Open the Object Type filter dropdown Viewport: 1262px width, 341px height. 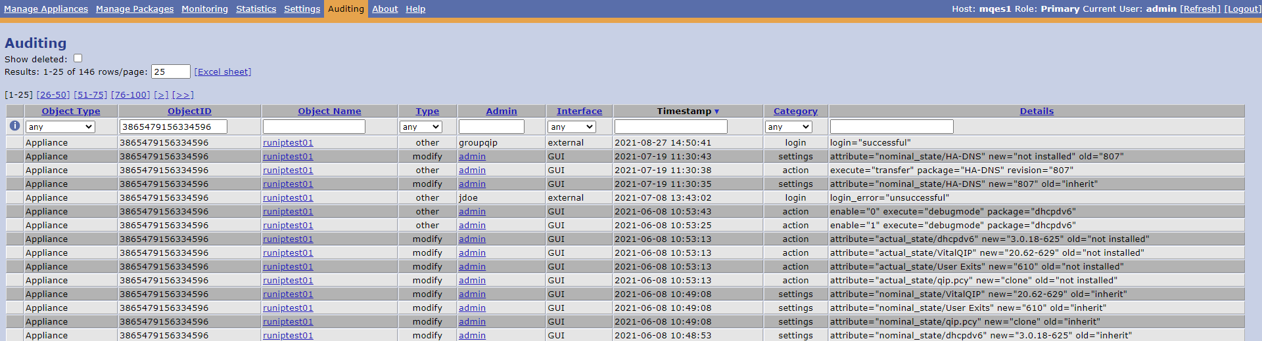pos(60,127)
